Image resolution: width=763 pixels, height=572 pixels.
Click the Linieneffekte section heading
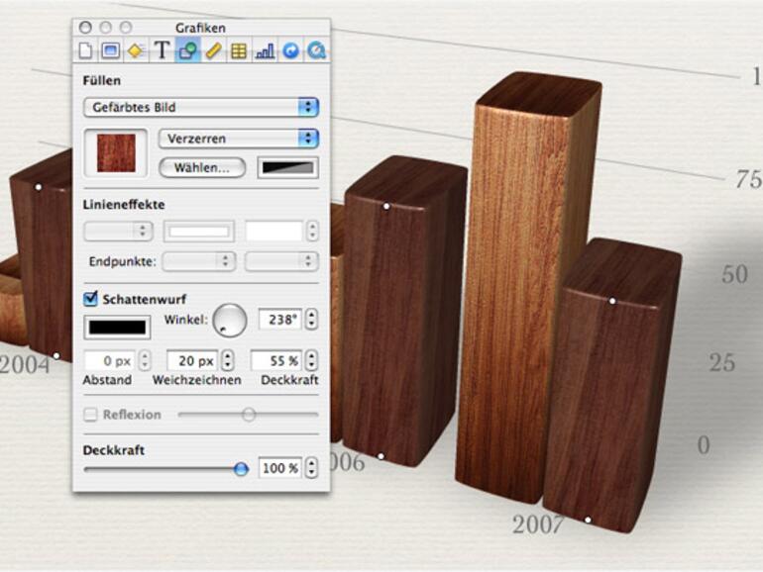(124, 205)
